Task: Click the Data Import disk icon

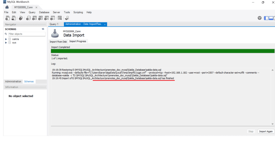Action: click(x=55, y=33)
